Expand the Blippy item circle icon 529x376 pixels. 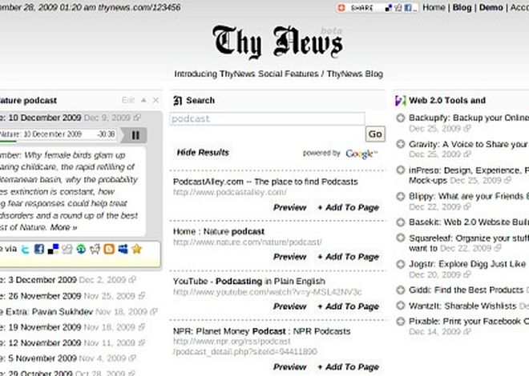(401, 197)
